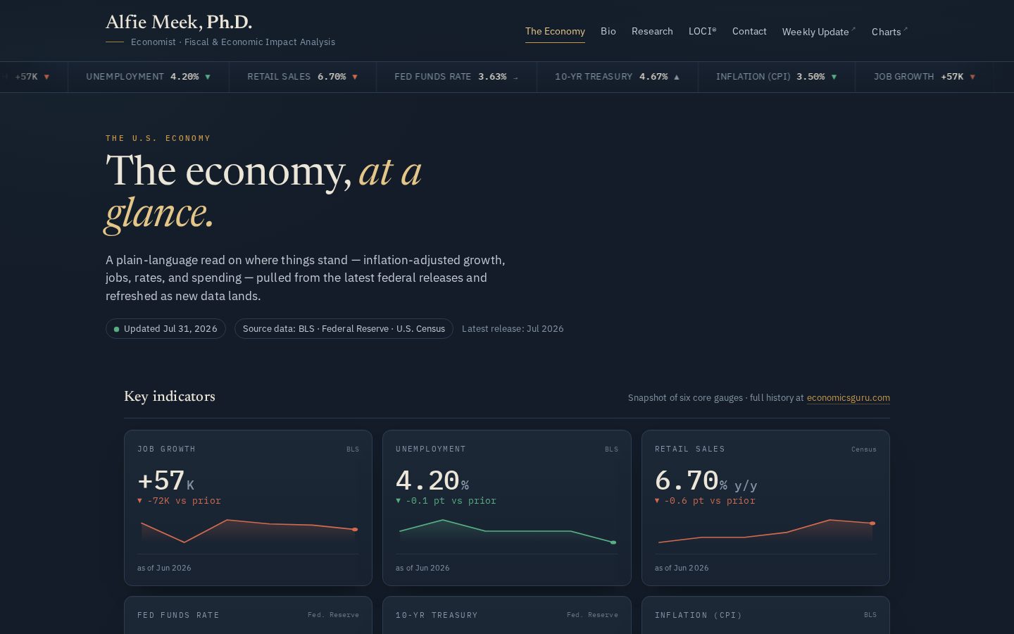
Task: Open Weekly Update external link
Action: point(819,32)
